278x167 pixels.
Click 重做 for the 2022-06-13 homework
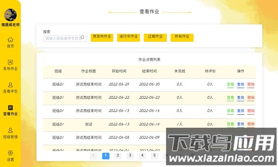tap(240, 124)
